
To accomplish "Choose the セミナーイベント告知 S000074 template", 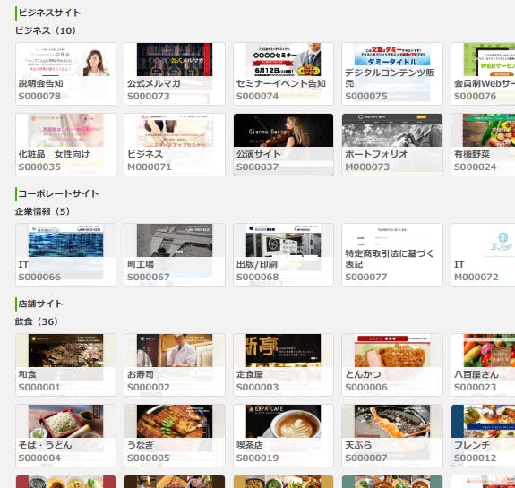I will tap(283, 74).
